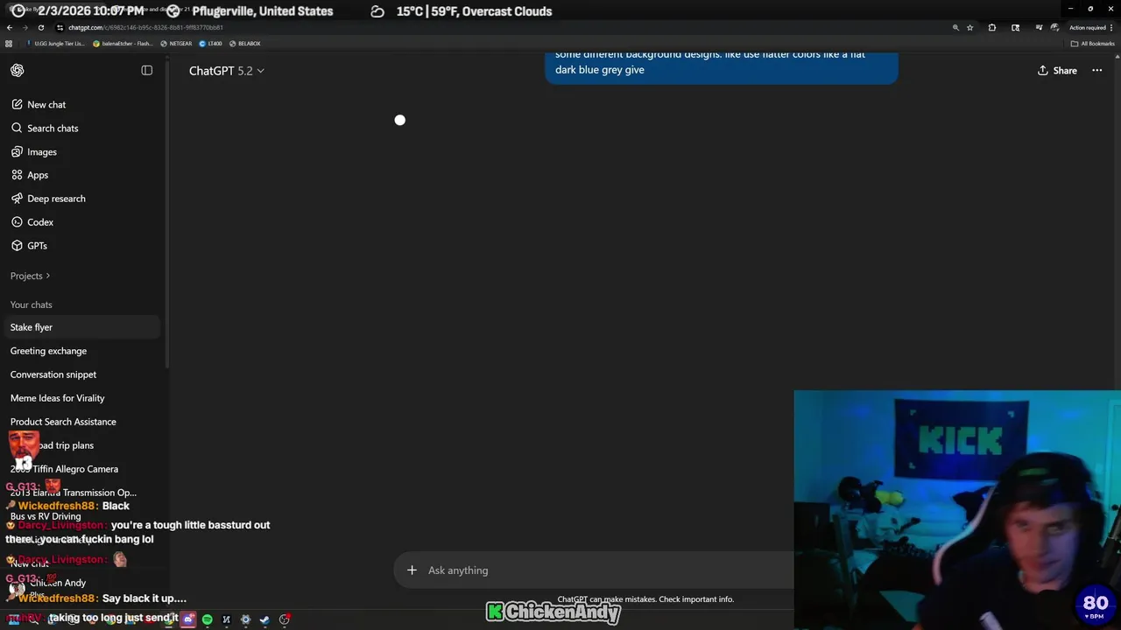
Task: Select New chat in the sidebar
Action: point(46,104)
